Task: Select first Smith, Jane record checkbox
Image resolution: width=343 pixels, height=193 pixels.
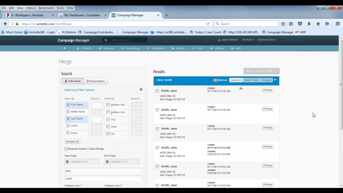Action: coord(157,91)
